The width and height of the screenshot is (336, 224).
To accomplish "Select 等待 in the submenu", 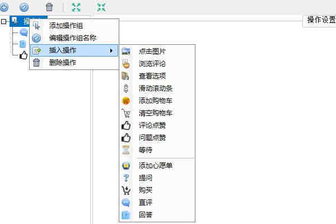I will pos(157,150).
